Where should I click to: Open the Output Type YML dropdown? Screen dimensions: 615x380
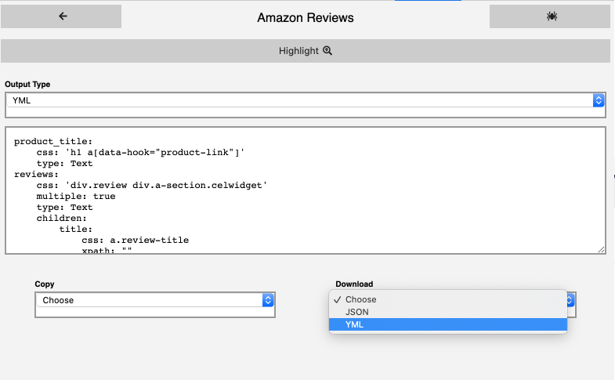point(305,100)
